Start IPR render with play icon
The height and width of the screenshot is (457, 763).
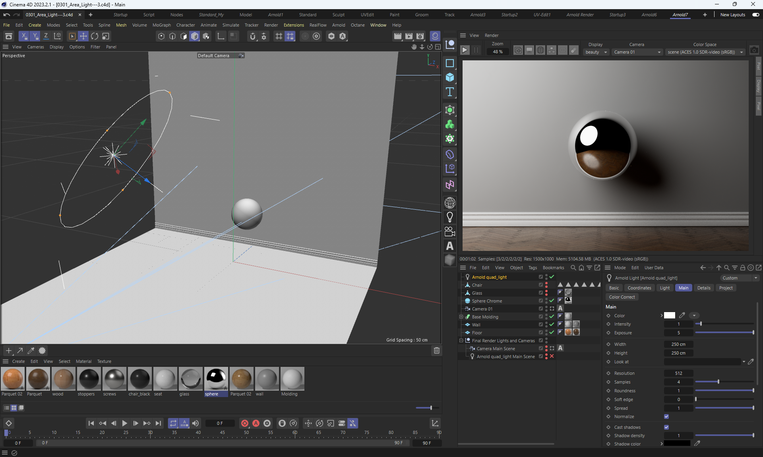[465, 50]
